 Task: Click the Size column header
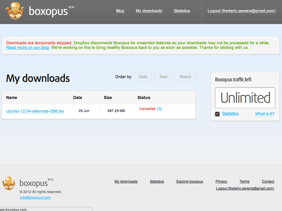108,98
